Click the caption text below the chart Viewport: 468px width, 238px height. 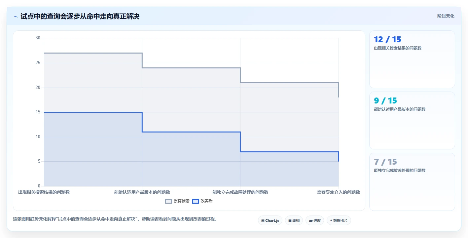(x=115, y=219)
